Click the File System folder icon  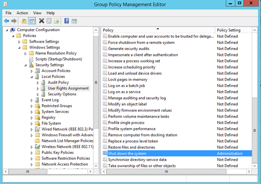click(x=37, y=123)
